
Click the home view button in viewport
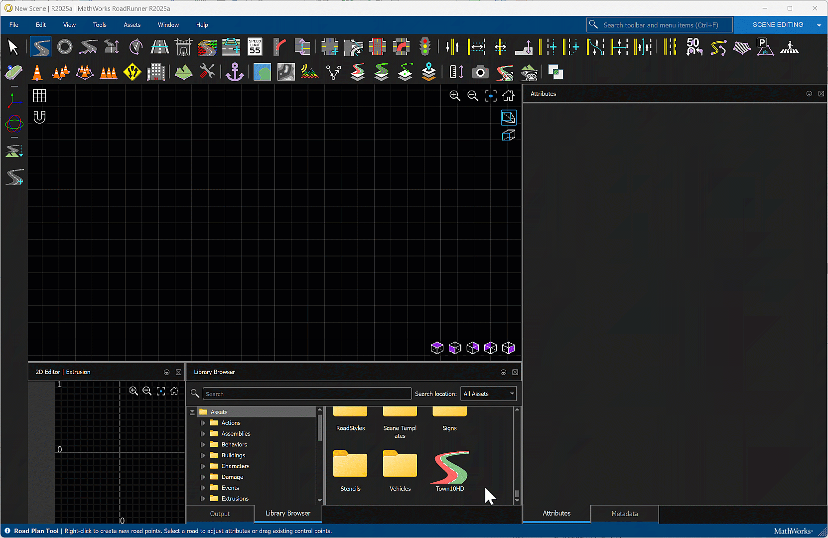click(x=508, y=96)
